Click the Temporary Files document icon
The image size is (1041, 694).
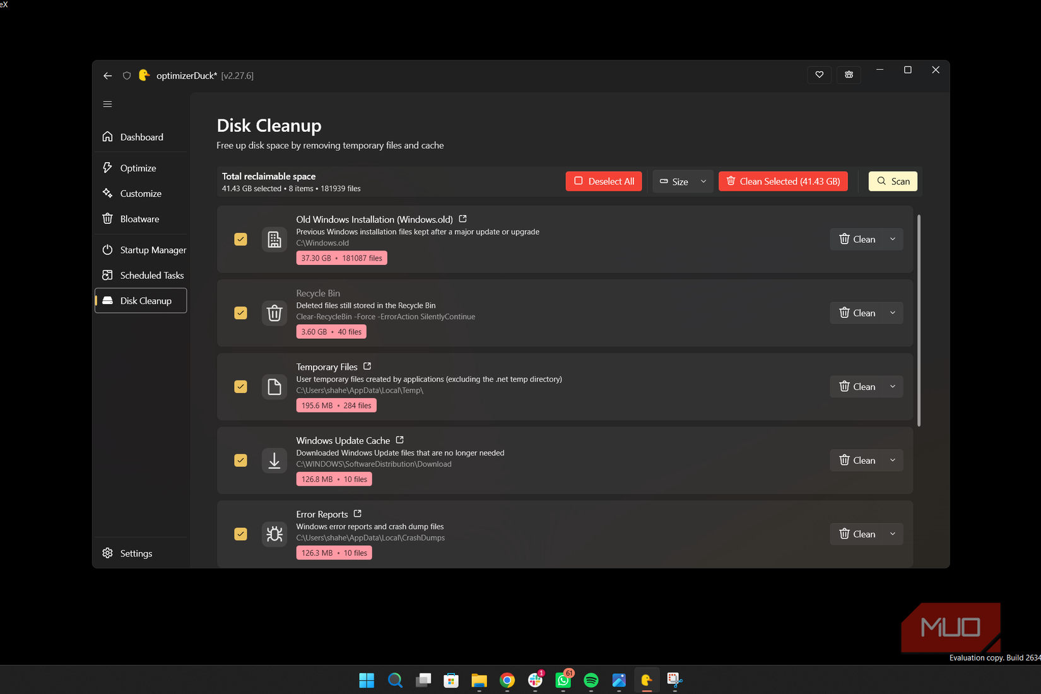(274, 387)
